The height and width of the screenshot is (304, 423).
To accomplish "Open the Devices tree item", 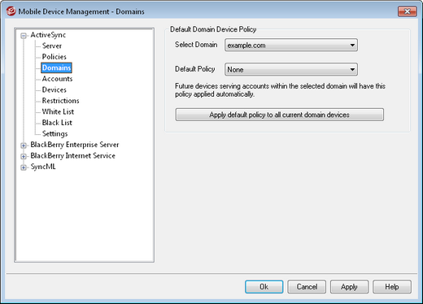I will point(55,89).
